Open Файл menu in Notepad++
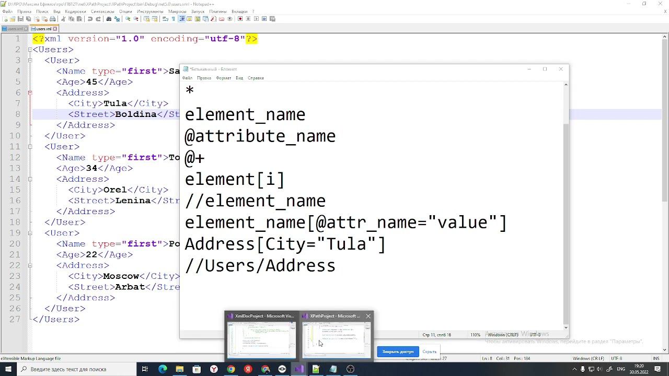 [x=7, y=11]
